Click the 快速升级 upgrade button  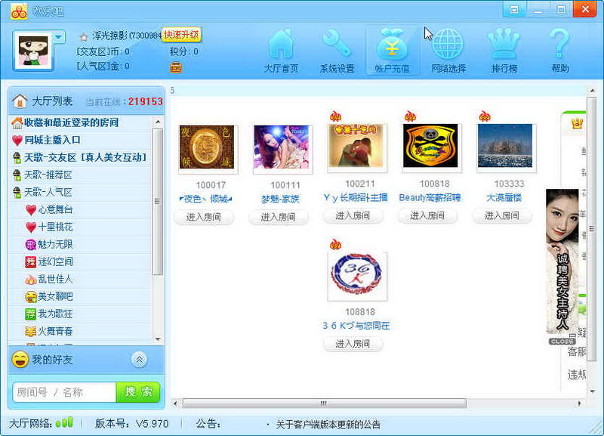click(x=182, y=35)
